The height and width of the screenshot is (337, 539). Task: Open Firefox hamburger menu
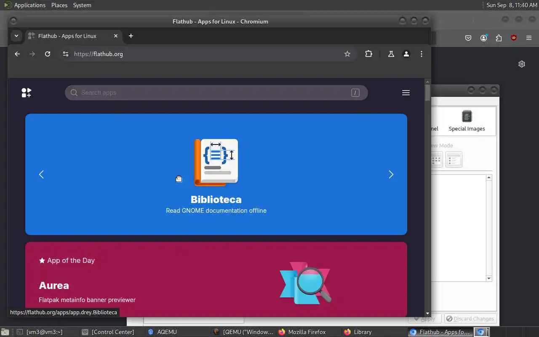coord(529,38)
